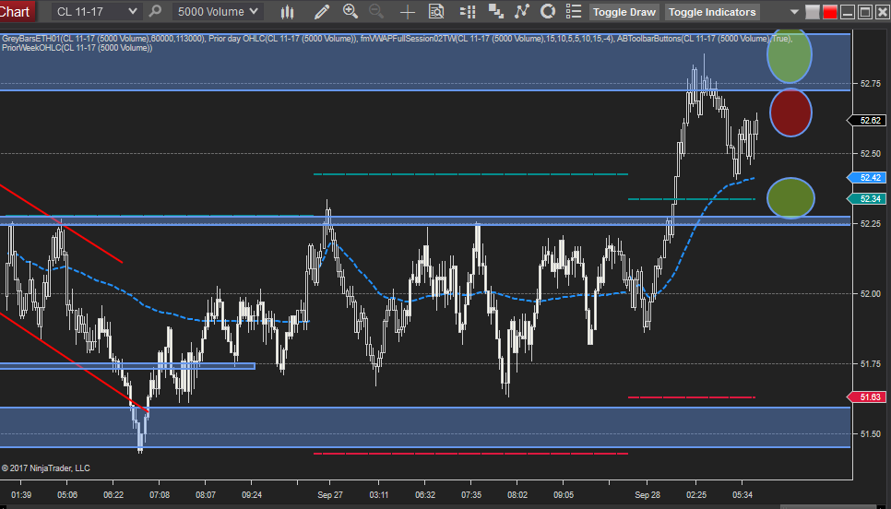The width and height of the screenshot is (891, 509).
Task: Click the 52.75 price axis label
Action: coord(870,84)
